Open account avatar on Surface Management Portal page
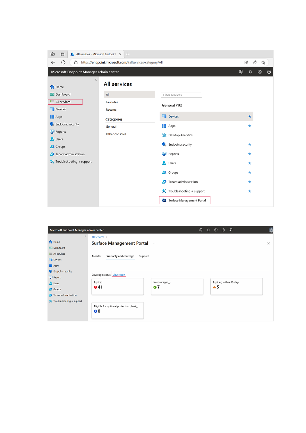306x433 pixels. (271, 230)
